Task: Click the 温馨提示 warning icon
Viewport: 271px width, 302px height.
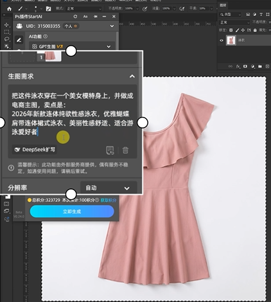Action: (x=11, y=168)
